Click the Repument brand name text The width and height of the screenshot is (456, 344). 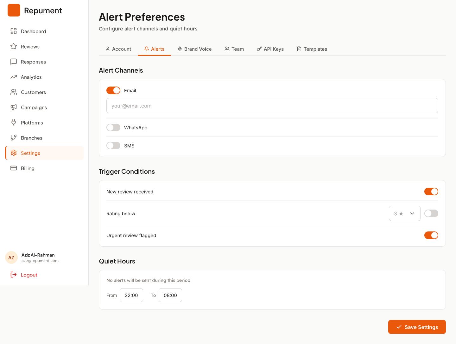pyautogui.click(x=43, y=10)
